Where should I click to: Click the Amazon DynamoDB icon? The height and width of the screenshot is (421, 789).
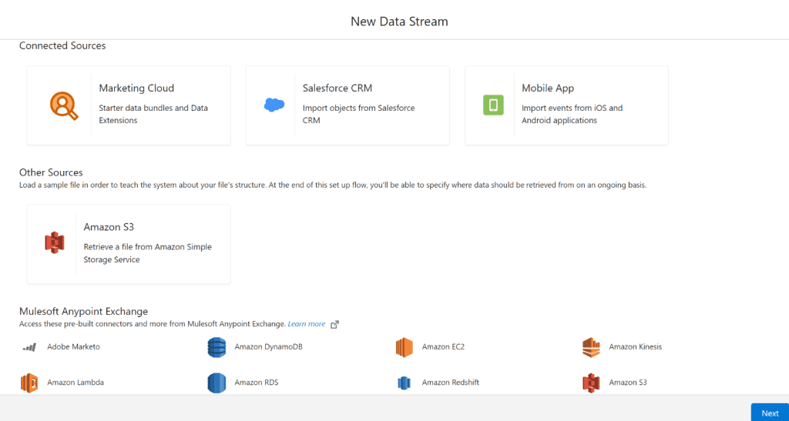tap(217, 347)
